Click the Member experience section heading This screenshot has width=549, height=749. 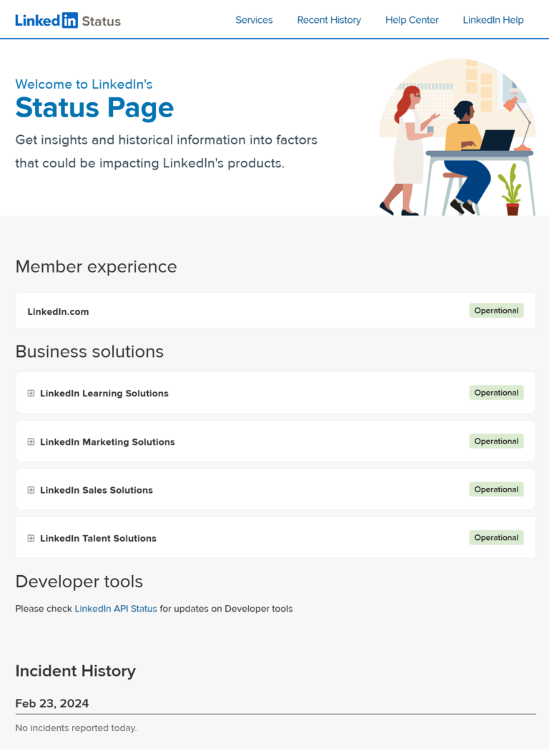(x=96, y=266)
